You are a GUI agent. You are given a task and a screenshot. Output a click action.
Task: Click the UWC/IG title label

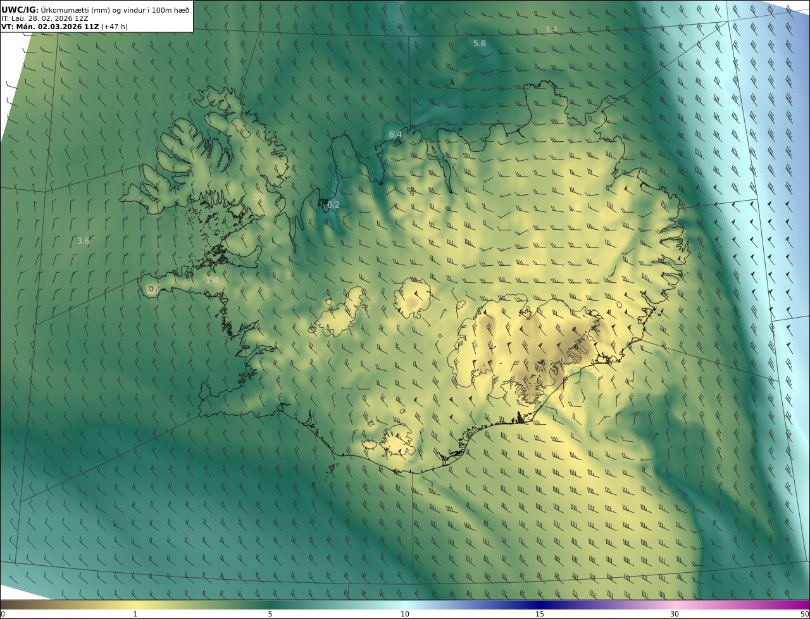[20, 10]
